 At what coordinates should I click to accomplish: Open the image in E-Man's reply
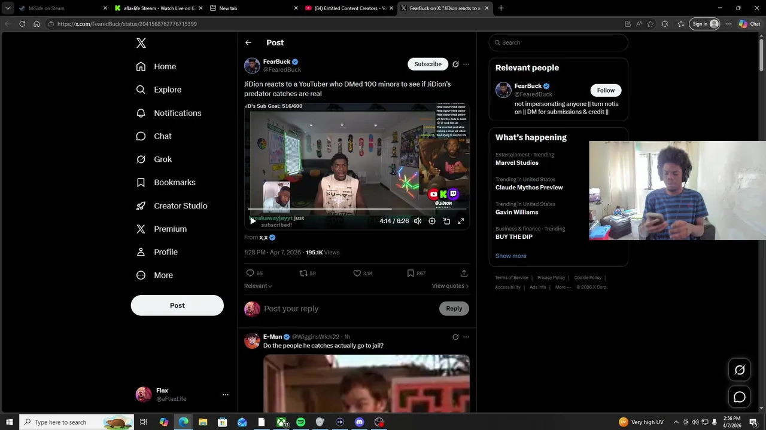[x=366, y=383]
